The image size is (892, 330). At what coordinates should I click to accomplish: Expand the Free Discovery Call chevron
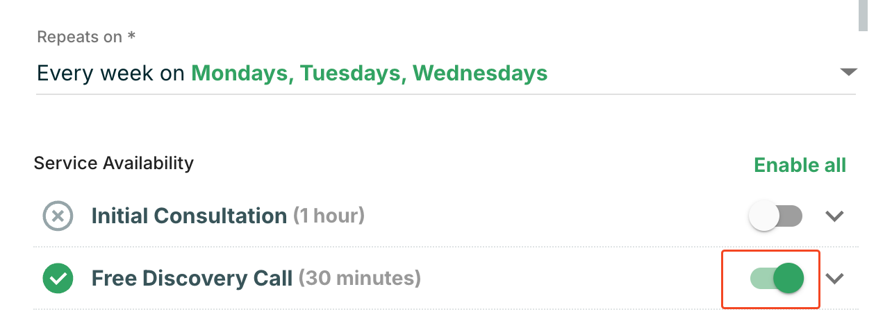(x=834, y=279)
